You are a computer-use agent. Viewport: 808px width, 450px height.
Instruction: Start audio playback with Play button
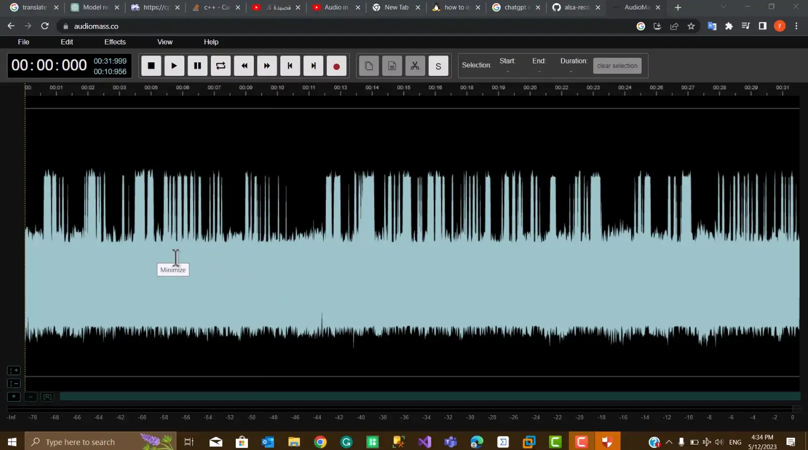[x=174, y=66]
